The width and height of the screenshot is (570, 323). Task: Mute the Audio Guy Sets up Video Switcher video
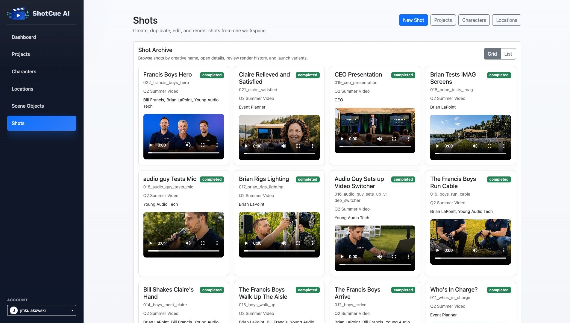379,257
